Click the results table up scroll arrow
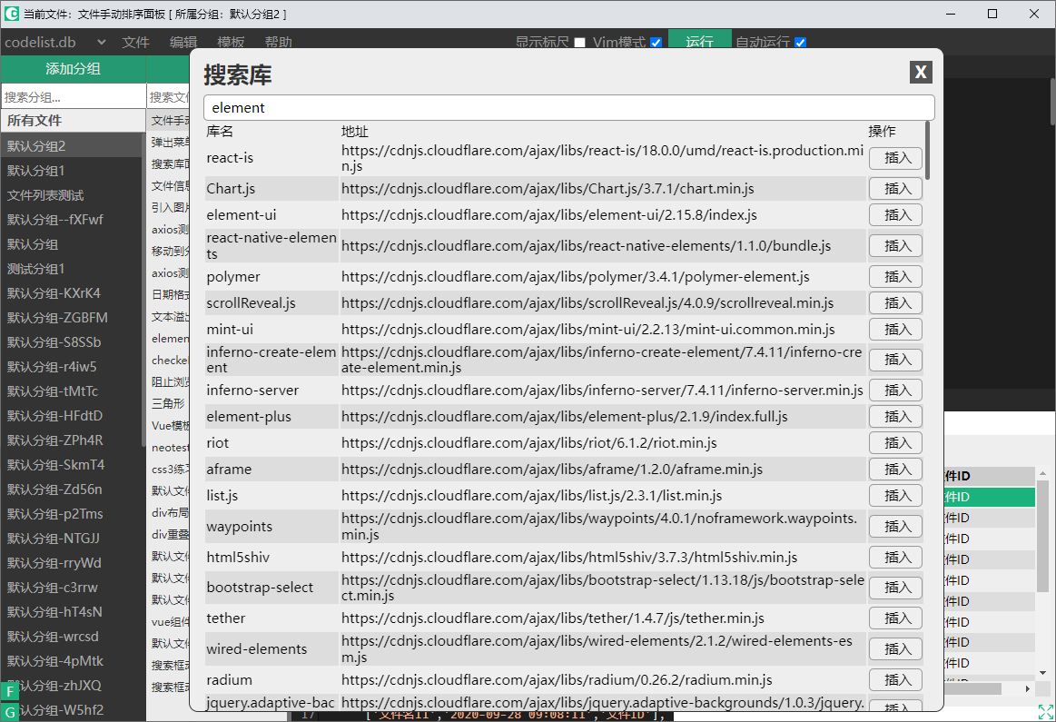This screenshot has width=1056, height=722. coord(1042,474)
